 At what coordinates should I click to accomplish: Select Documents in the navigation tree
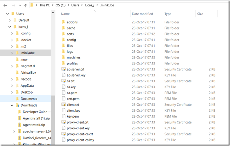point(29,99)
